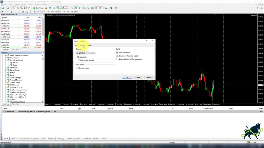Image resolution: width=264 pixels, height=148 pixels.
Task: Toggle Allow import of external experts
Action: (117, 56)
